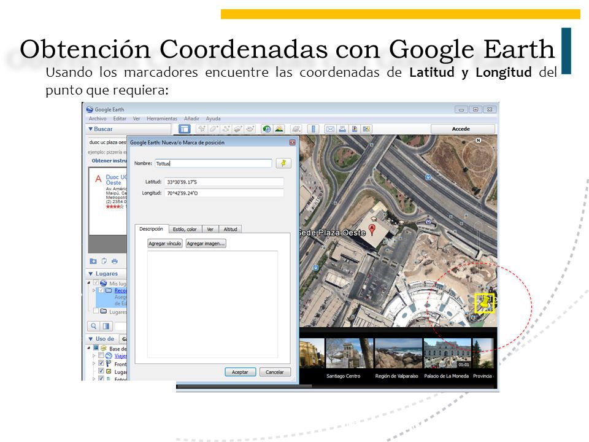Click in the Nombre field with Tottus
Image resolution: width=589 pixels, height=442 pixels.
tap(214, 163)
